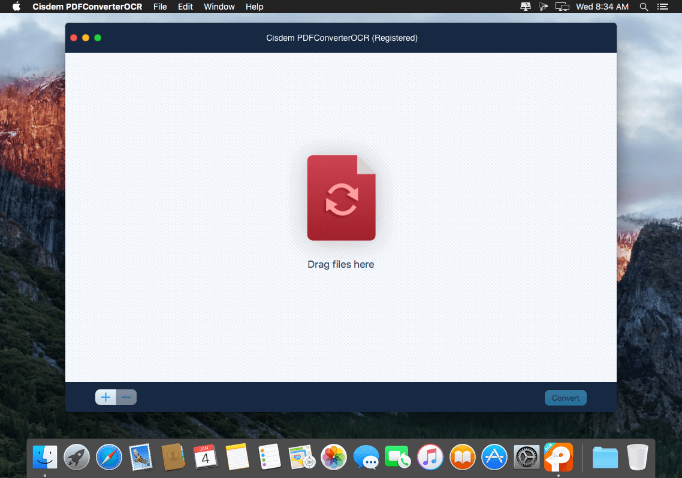Image resolution: width=682 pixels, height=478 pixels.
Task: Open the Apple menu
Action: [x=17, y=7]
